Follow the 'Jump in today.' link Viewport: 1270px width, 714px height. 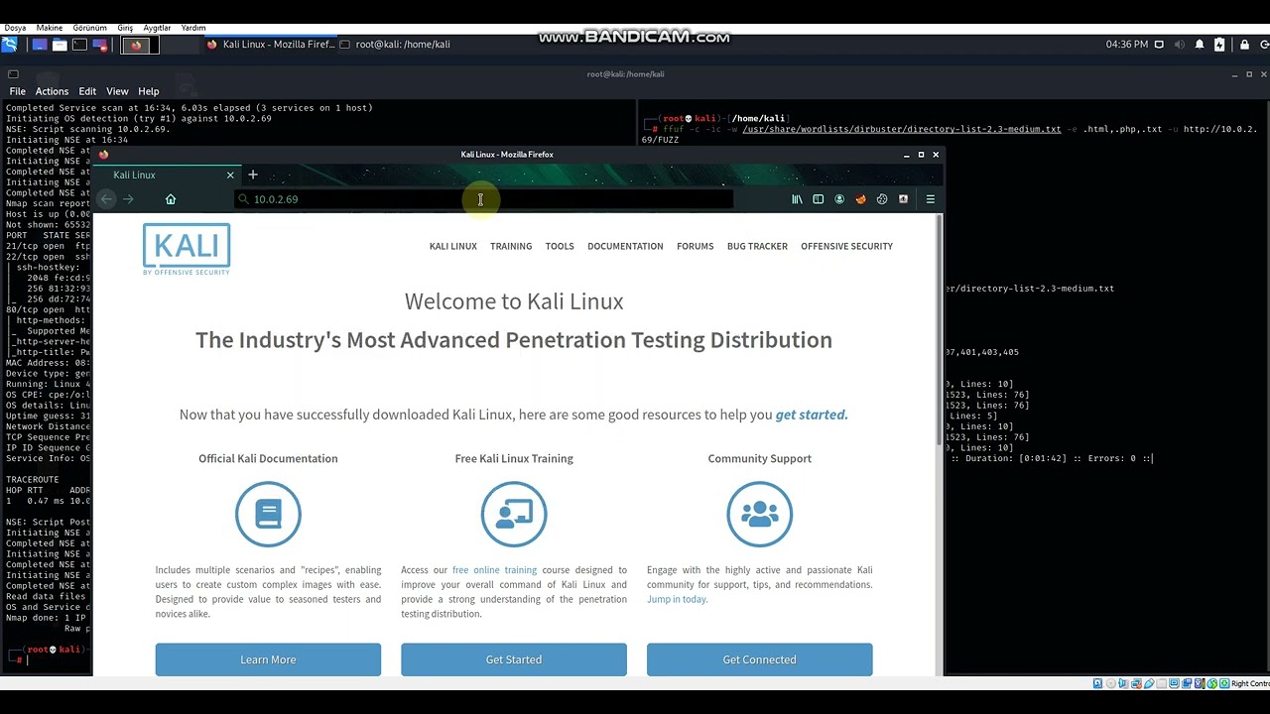pos(678,599)
